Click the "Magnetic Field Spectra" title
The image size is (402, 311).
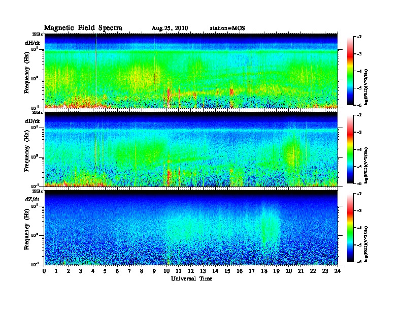pos(83,28)
